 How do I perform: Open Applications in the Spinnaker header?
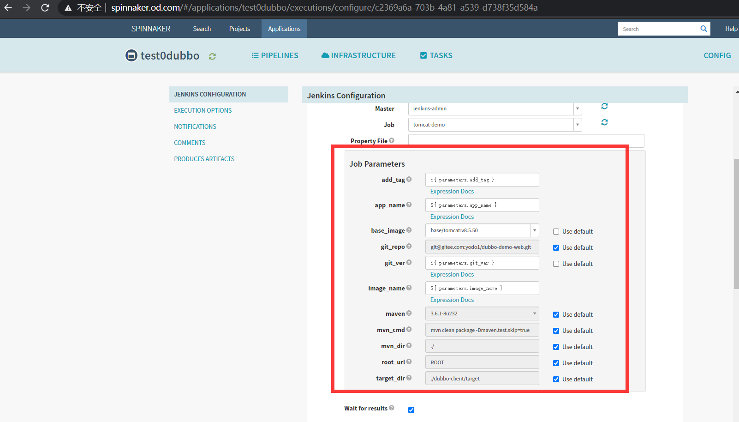click(284, 29)
